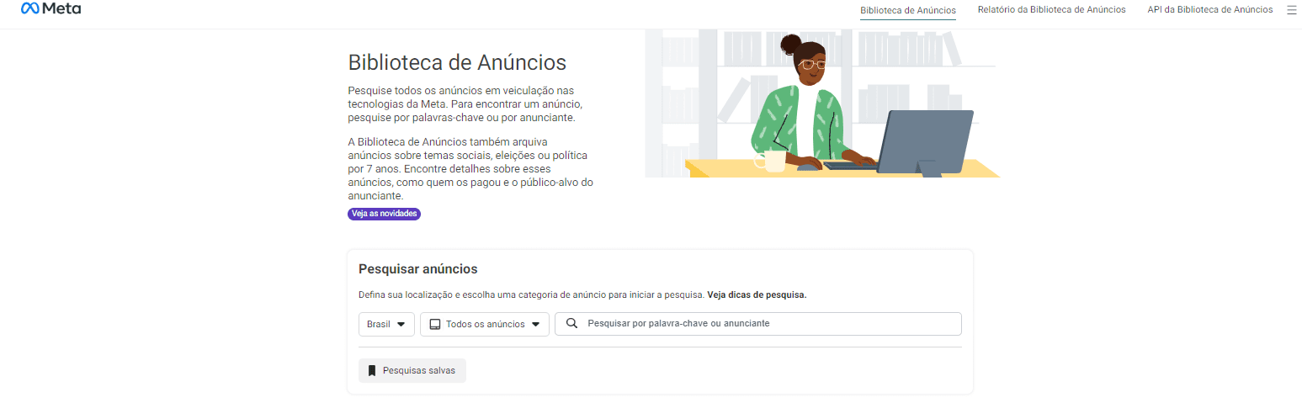Switch to the Biblioteca de Anúncios tab
The width and height of the screenshot is (1302, 403).
[x=907, y=10]
